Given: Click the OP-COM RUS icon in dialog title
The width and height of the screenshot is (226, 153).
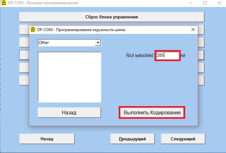Looking at the screenshot, I should pos(33,29).
